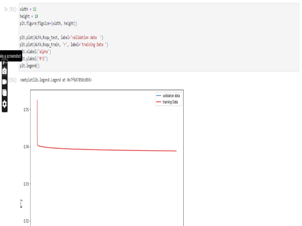Screen dimensions: 302x226
Task: Click the 0.72 y-axis tick label
Action: (x=26, y=221)
